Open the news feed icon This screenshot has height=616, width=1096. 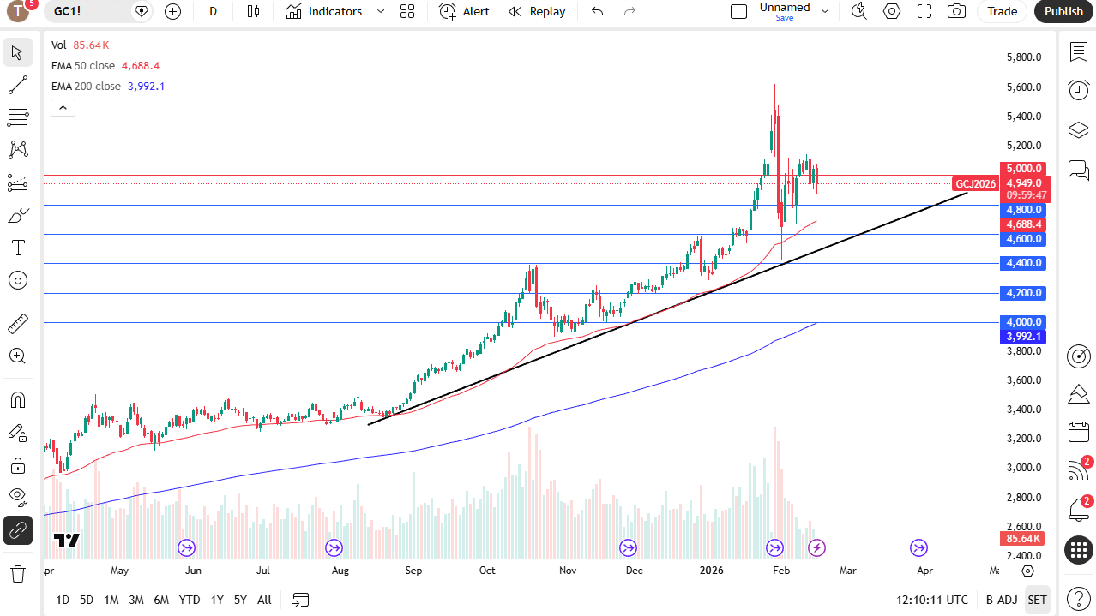pos(1078,470)
